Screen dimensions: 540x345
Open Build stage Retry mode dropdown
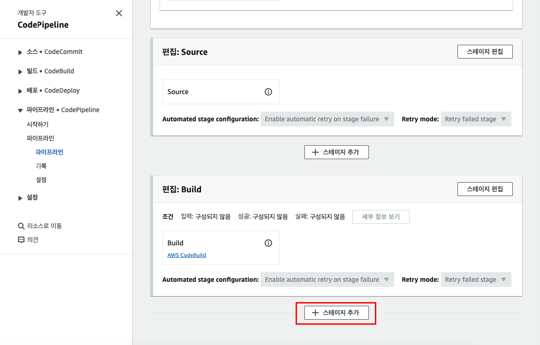(476, 280)
